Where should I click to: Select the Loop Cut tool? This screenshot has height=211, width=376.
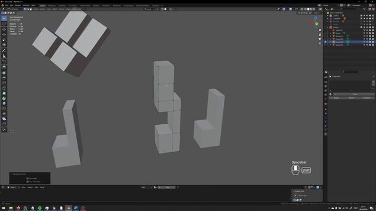(x=4, y=83)
